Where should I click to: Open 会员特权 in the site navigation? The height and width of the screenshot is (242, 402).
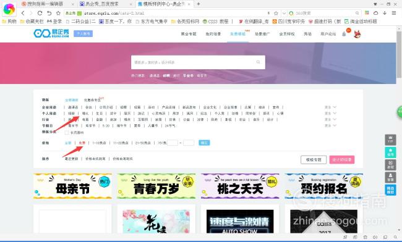(287, 34)
